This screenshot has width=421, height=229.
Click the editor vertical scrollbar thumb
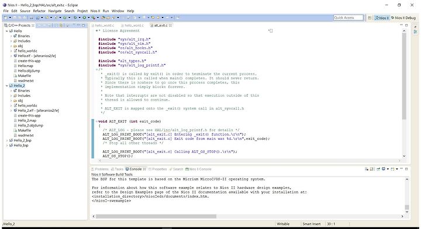(404, 76)
